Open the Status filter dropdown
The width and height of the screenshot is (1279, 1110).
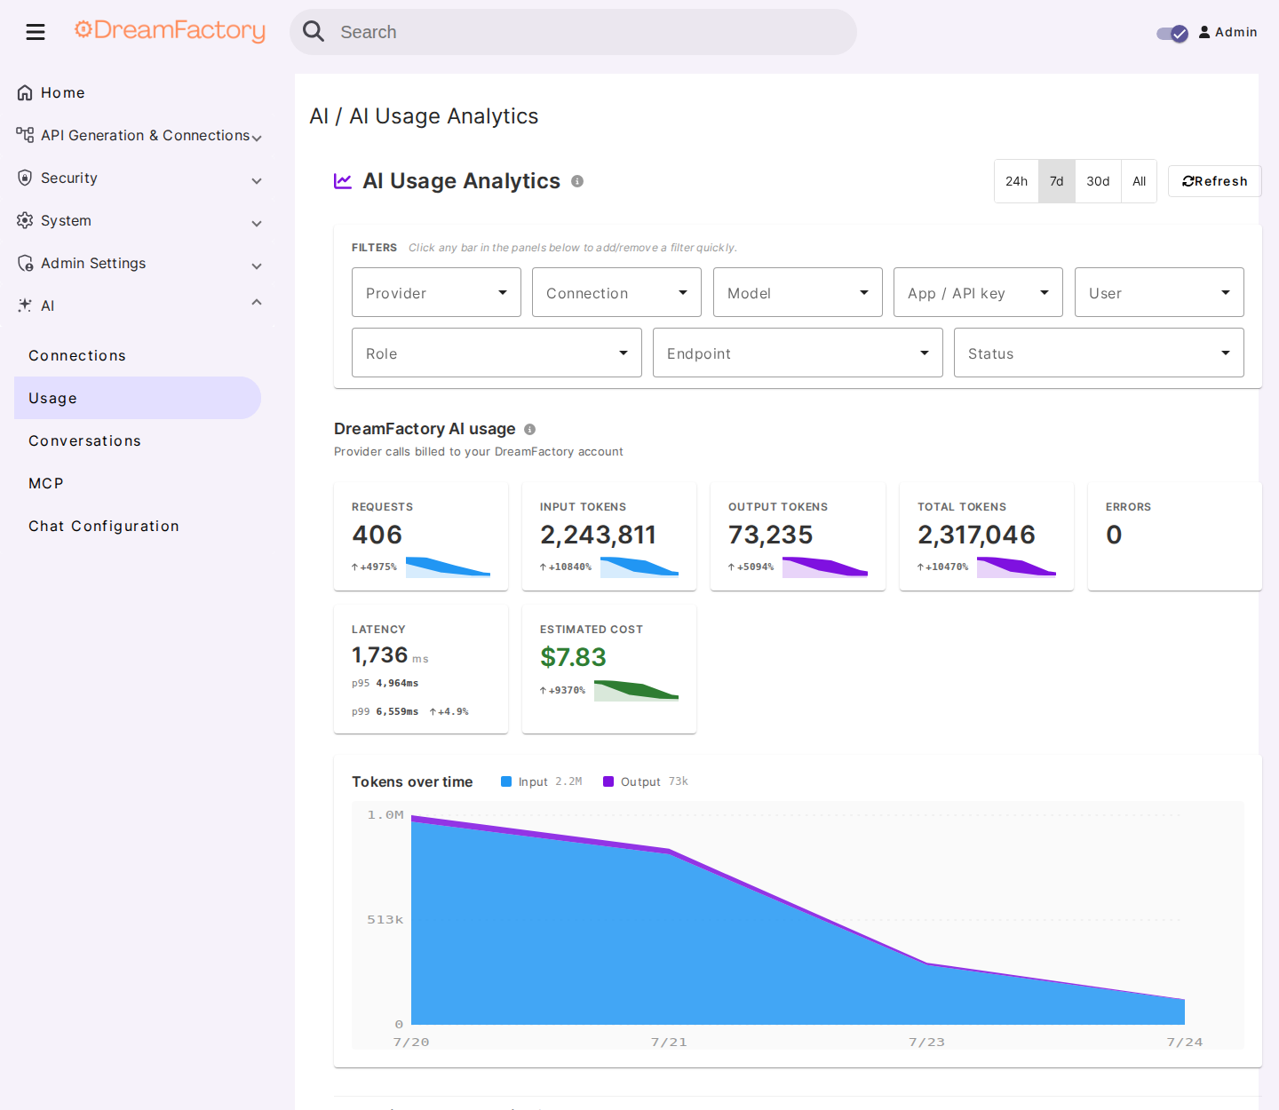point(1099,353)
